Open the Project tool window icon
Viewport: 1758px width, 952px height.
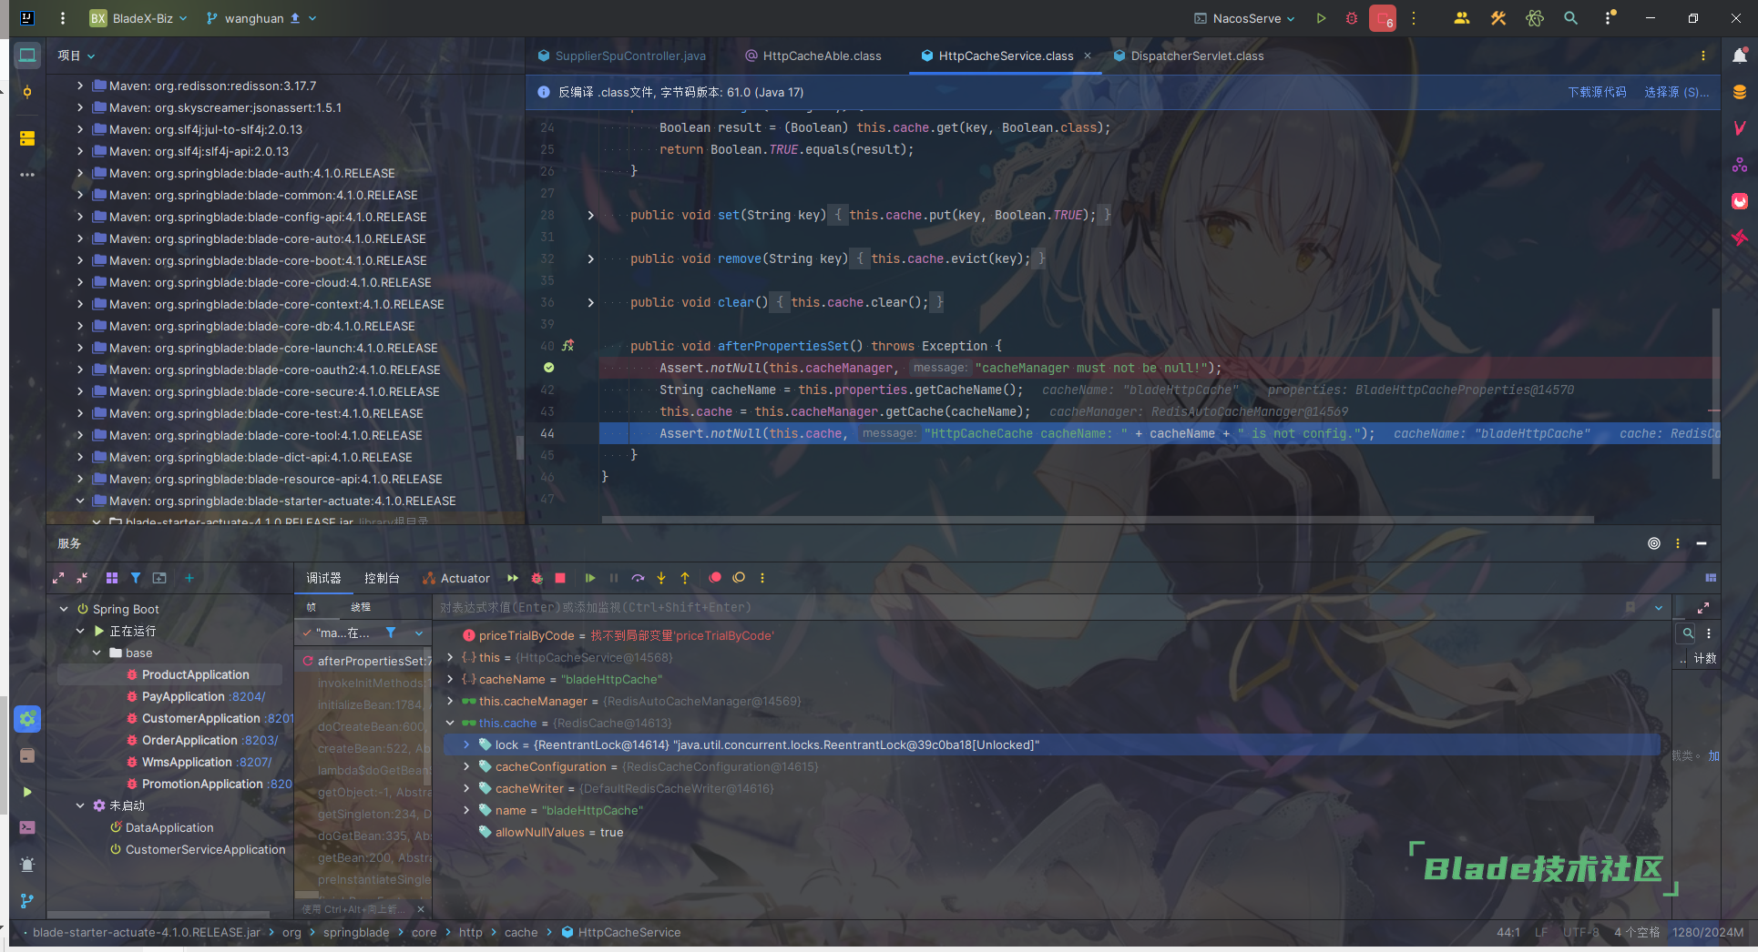pyautogui.click(x=27, y=56)
